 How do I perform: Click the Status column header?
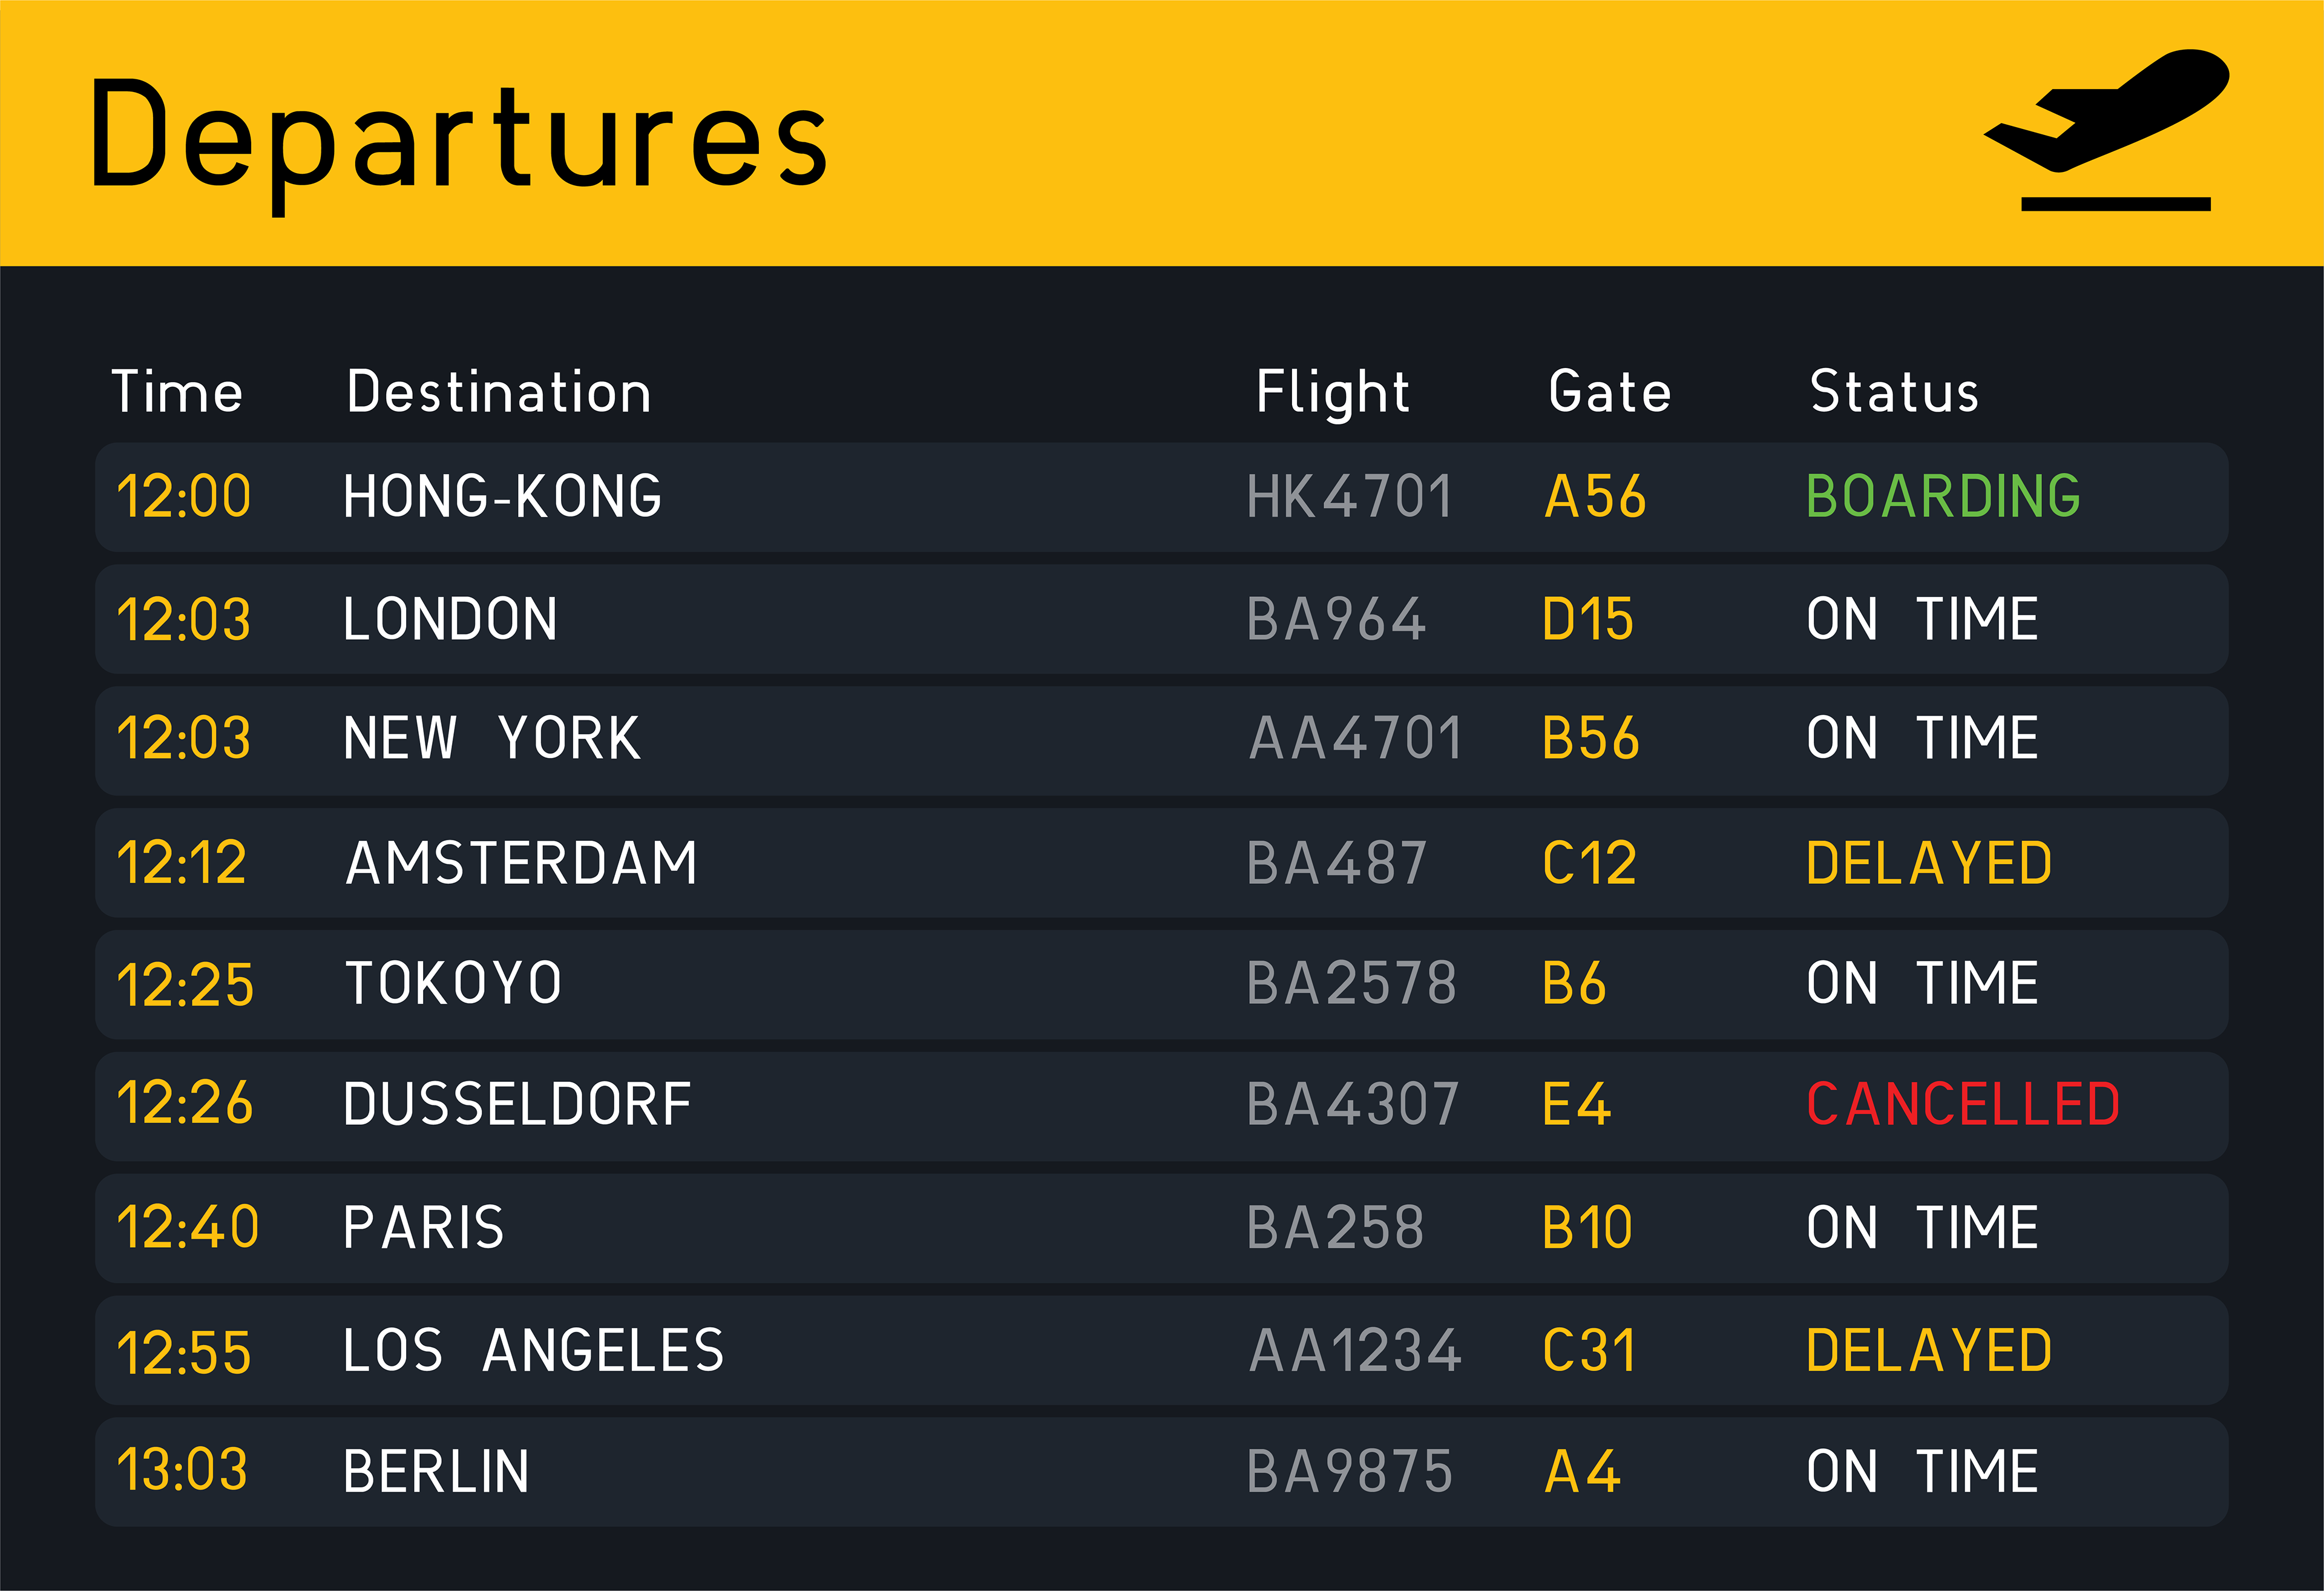pyautogui.click(x=1894, y=391)
